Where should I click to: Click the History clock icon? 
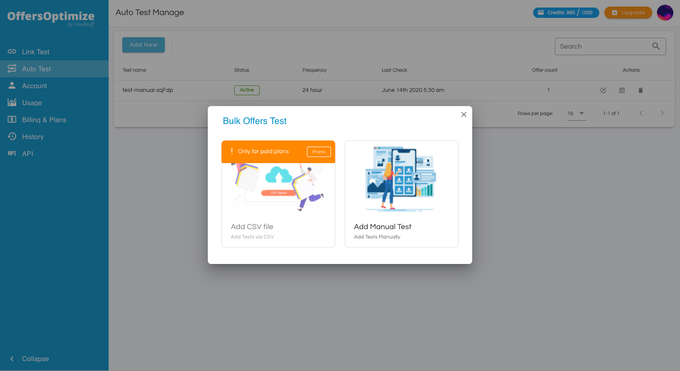point(12,136)
